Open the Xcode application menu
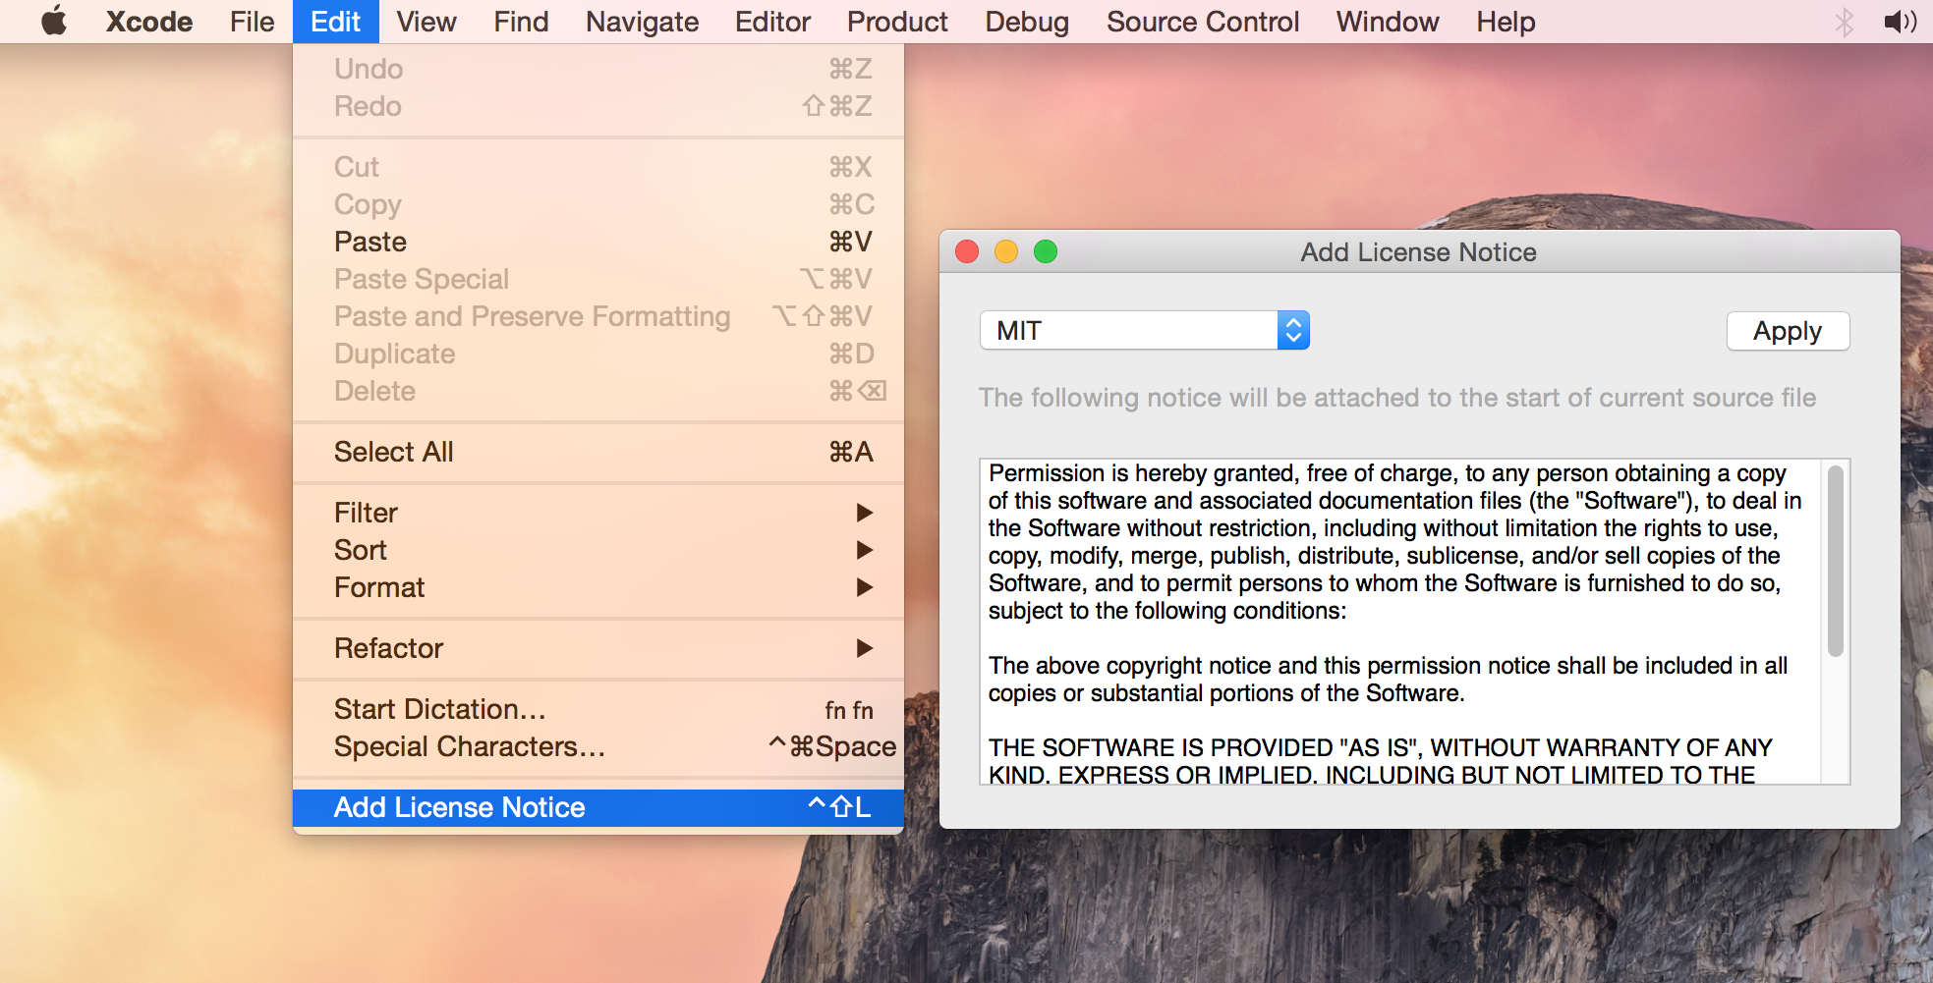 pos(149,22)
